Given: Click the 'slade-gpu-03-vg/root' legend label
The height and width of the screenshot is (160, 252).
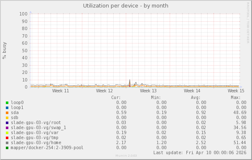Looking at the screenshot, I should point(36,122).
